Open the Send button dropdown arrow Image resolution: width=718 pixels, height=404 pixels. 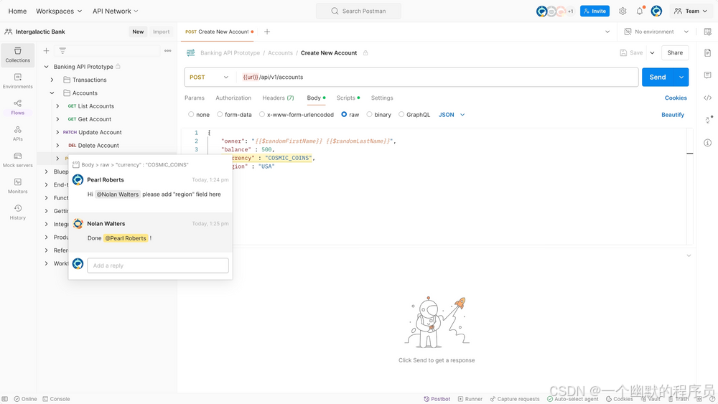coord(681,77)
